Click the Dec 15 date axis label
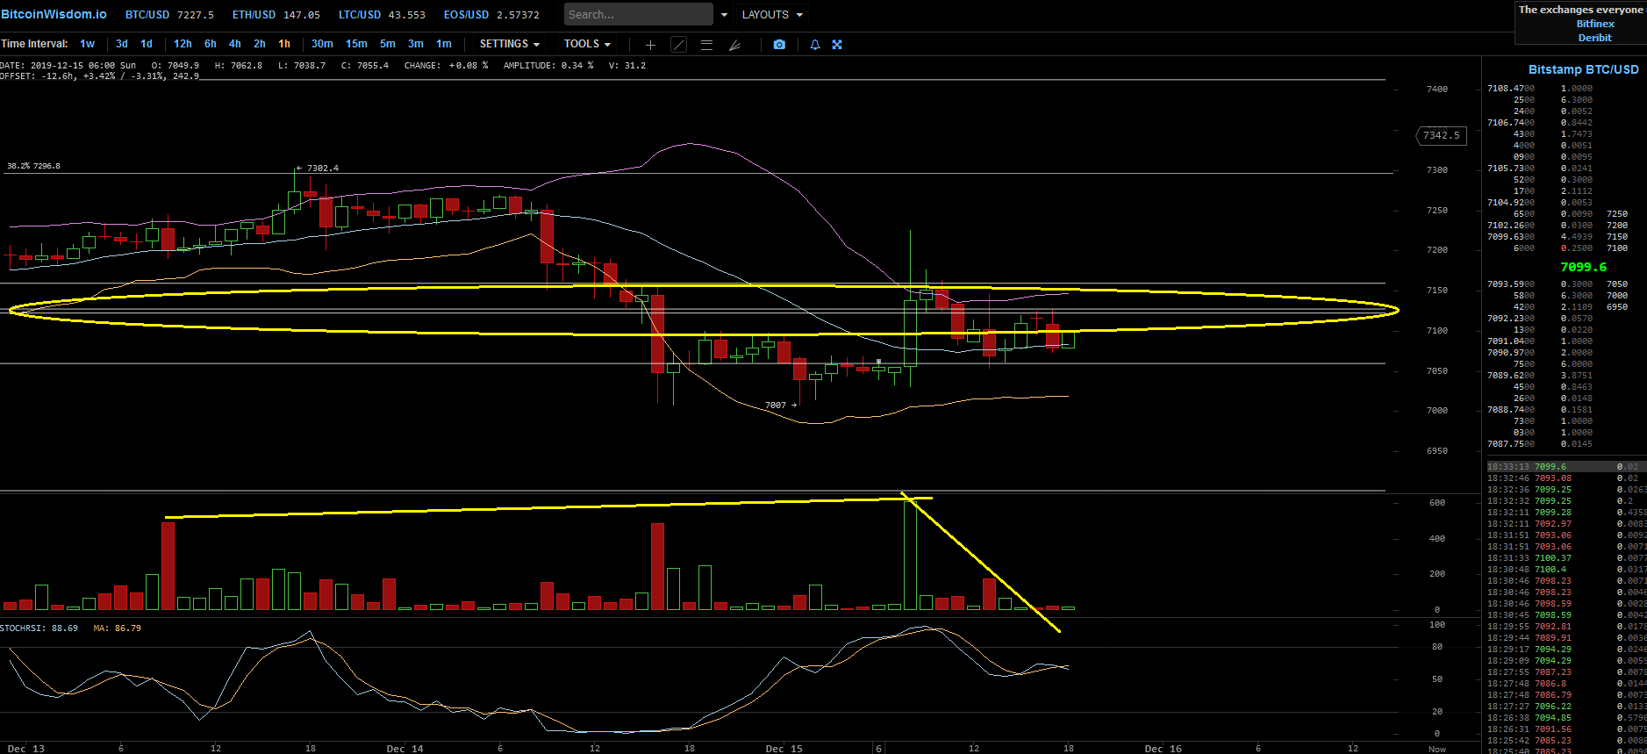 tap(784, 749)
